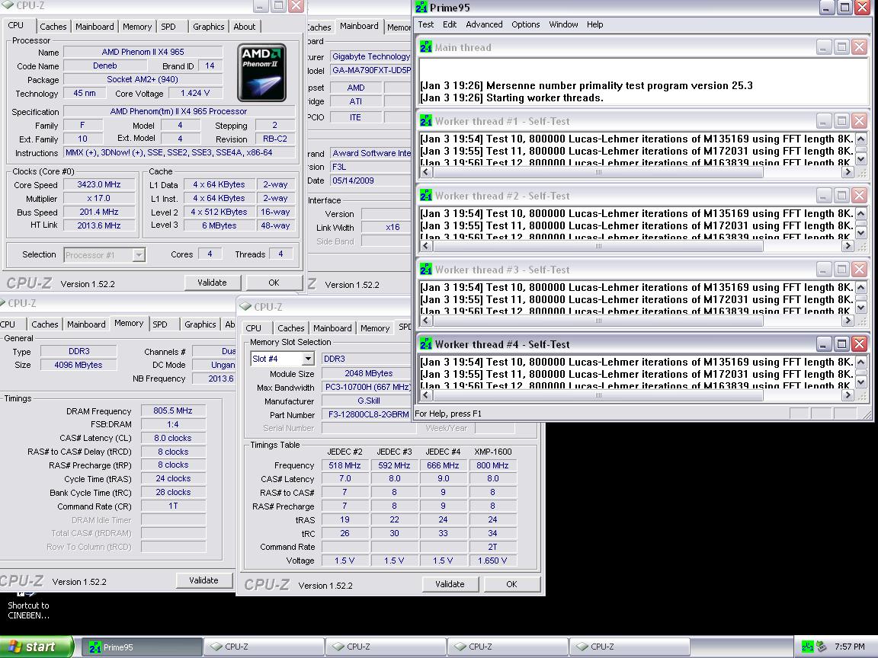The width and height of the screenshot is (878, 658).
Task: Open the Processor #1 selection dropdown
Action: [x=138, y=254]
